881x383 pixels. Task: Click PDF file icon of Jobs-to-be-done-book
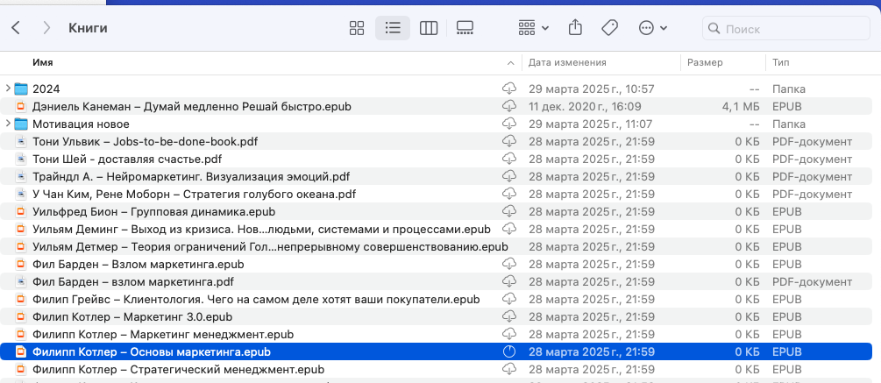(x=21, y=141)
